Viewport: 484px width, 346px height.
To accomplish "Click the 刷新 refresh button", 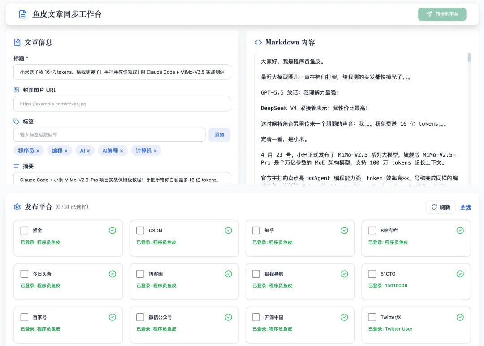I will (x=441, y=207).
